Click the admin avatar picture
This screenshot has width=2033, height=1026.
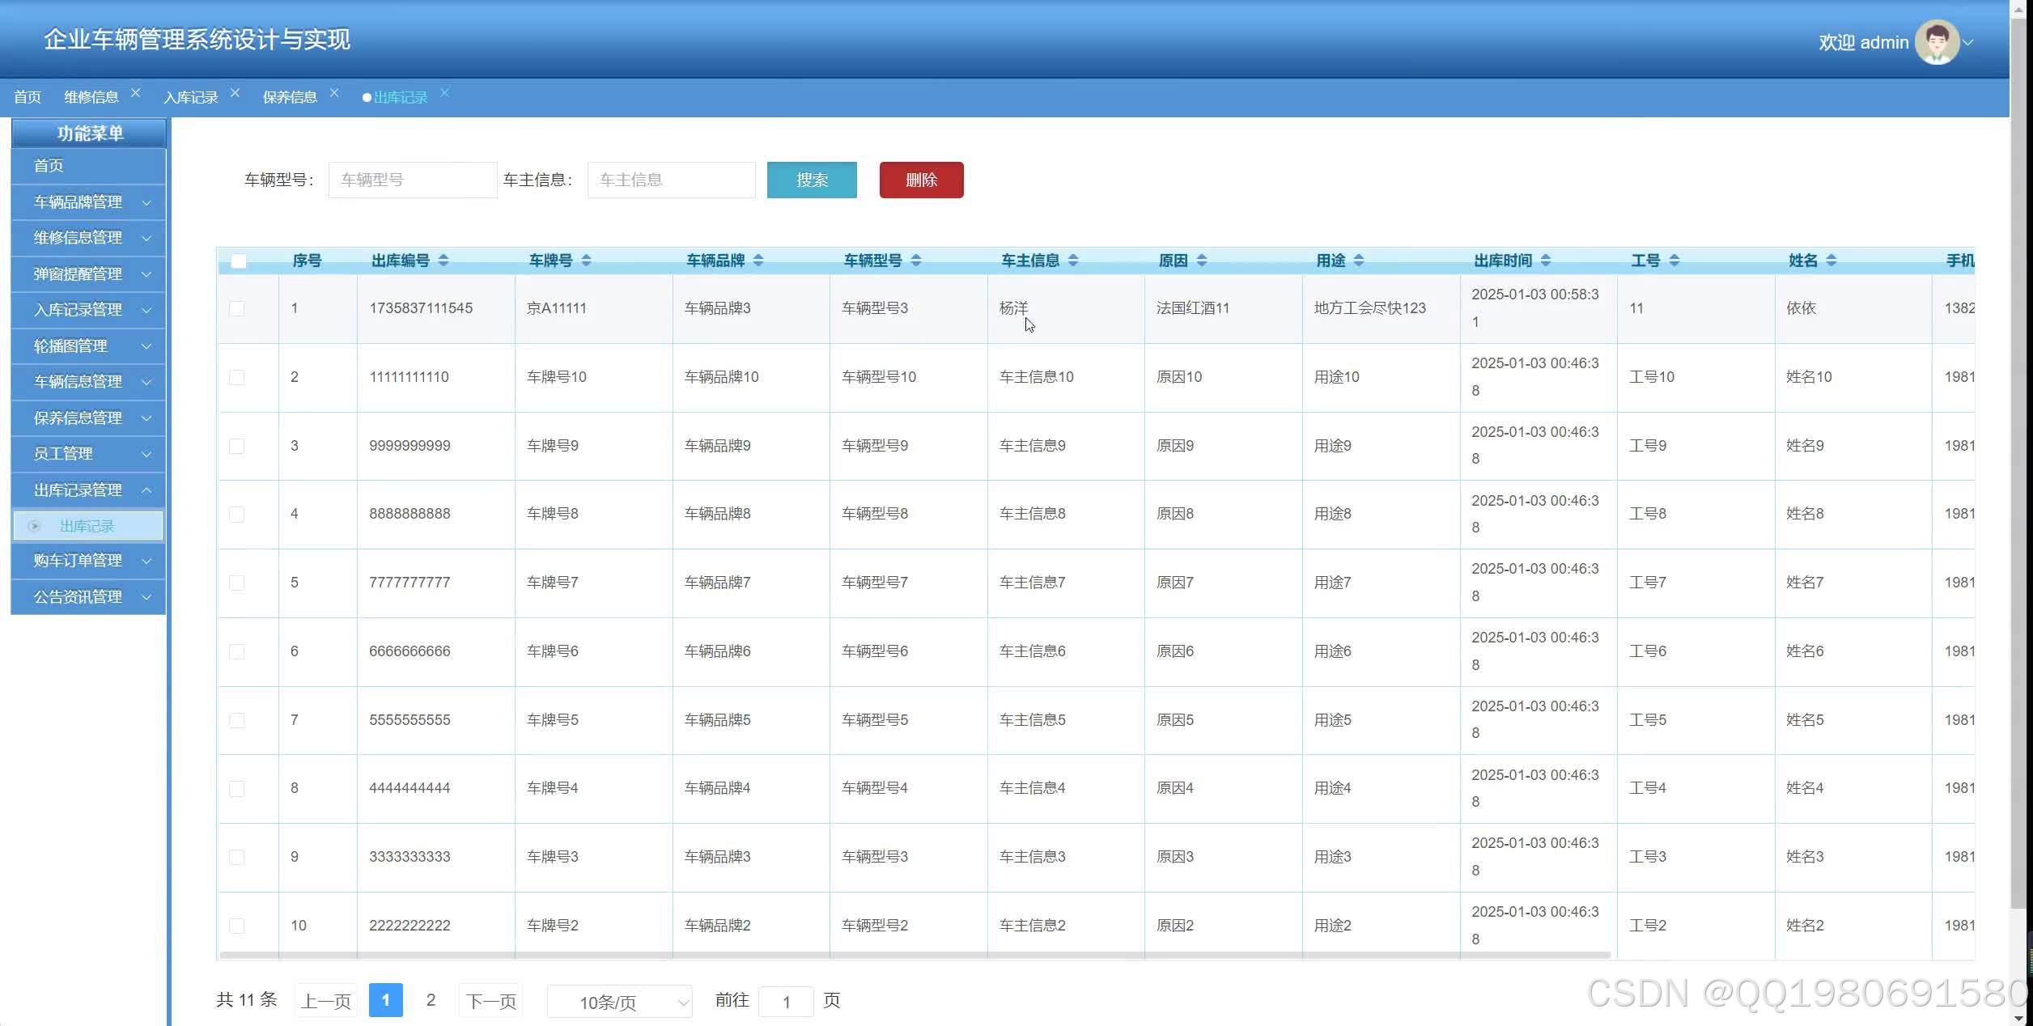[x=1936, y=42]
